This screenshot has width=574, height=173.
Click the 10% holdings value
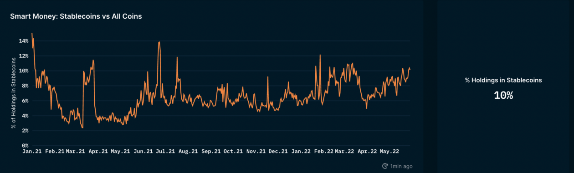point(503,95)
